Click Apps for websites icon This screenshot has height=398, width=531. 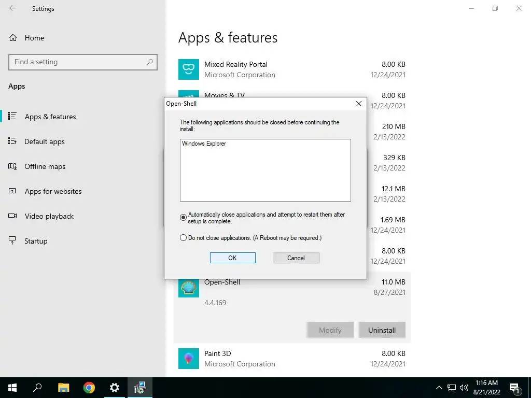12,191
